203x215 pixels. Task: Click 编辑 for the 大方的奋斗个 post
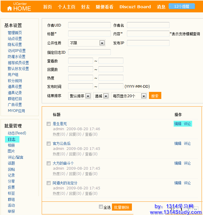(178, 163)
